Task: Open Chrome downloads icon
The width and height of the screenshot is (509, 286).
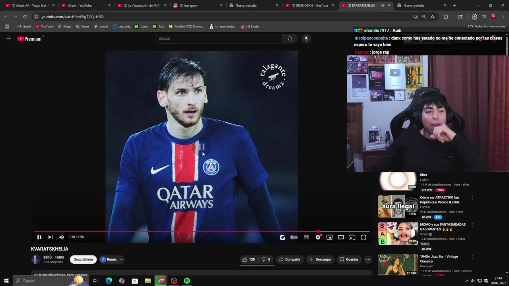Action: click(474, 17)
